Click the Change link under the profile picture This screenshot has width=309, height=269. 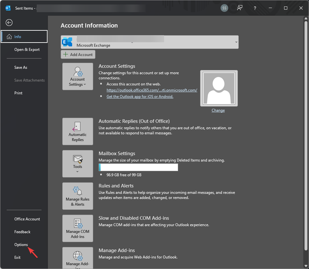218,110
